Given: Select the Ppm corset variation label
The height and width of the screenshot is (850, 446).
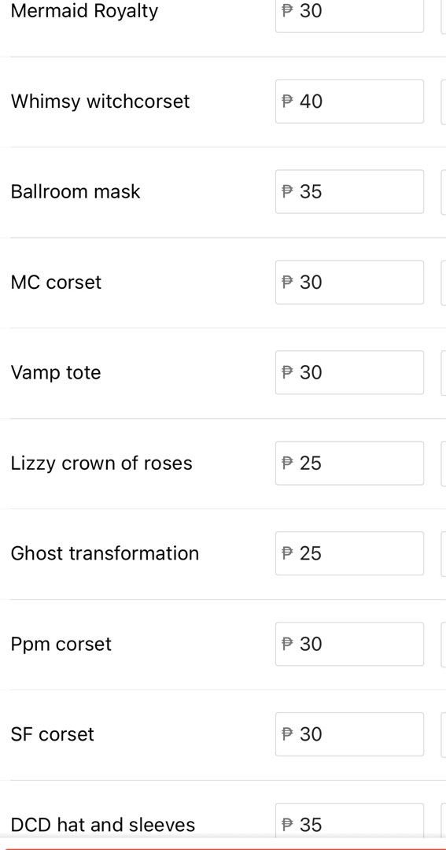Looking at the screenshot, I should [x=61, y=645].
